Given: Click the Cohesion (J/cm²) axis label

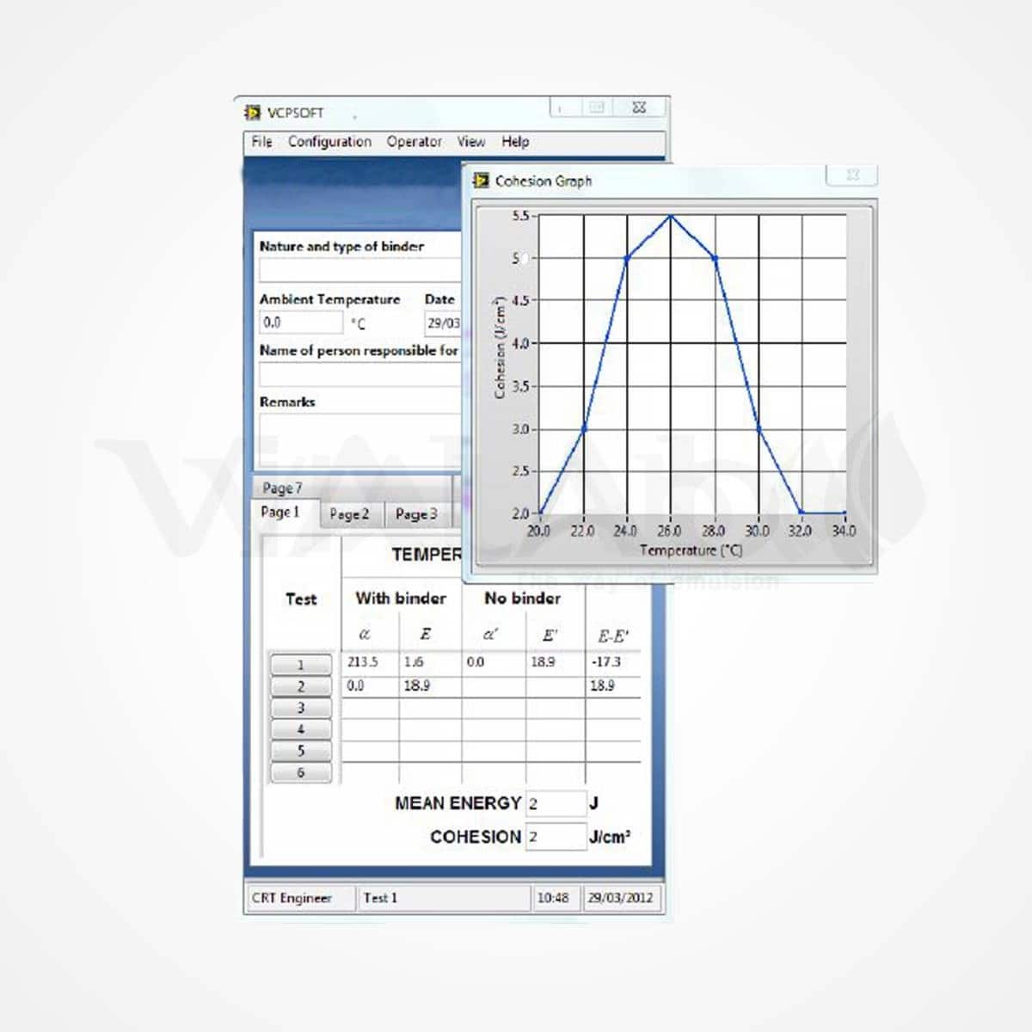Looking at the screenshot, I should [500, 347].
